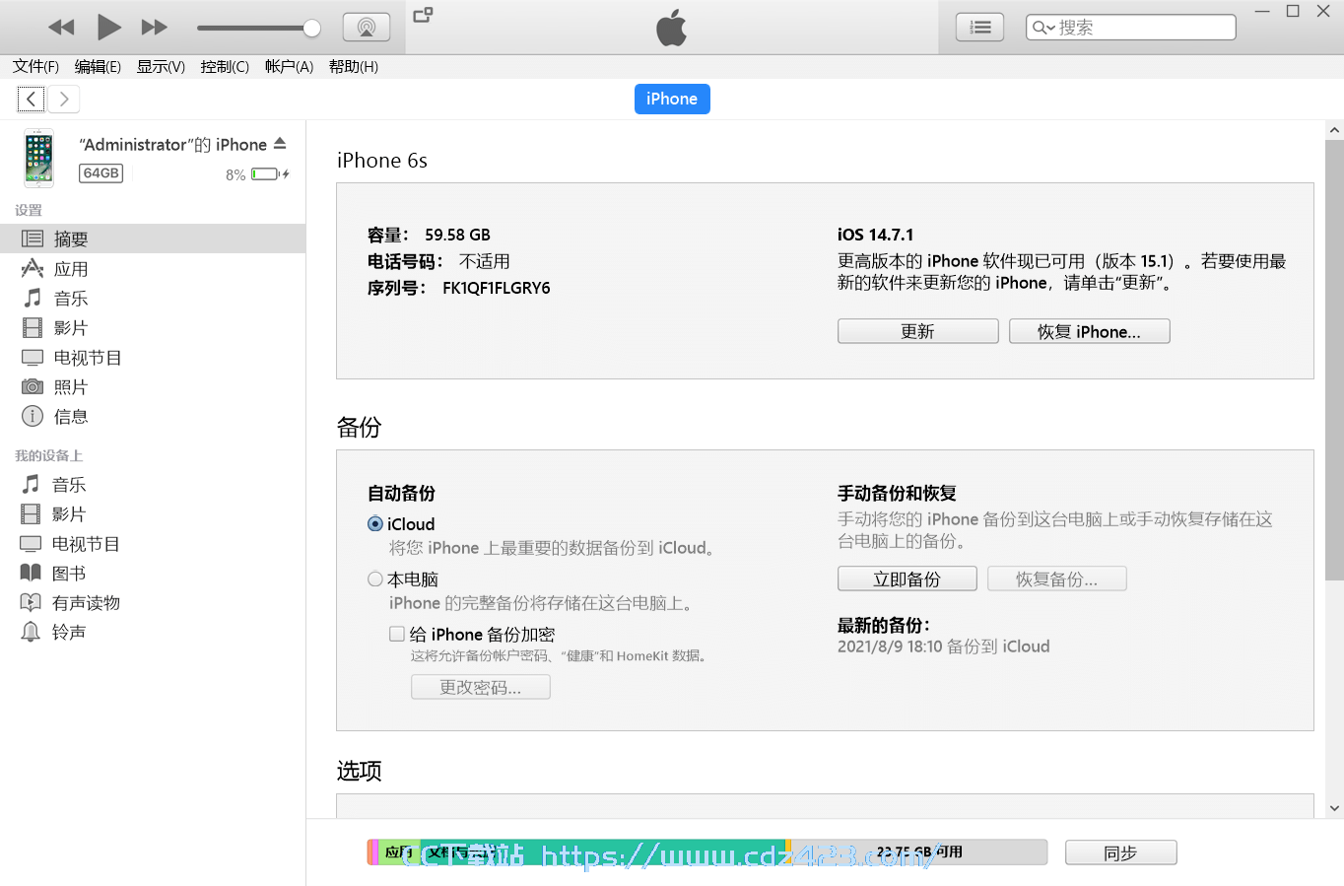1344x886 pixels.
Task: Start playback with the play button
Action: (x=108, y=28)
